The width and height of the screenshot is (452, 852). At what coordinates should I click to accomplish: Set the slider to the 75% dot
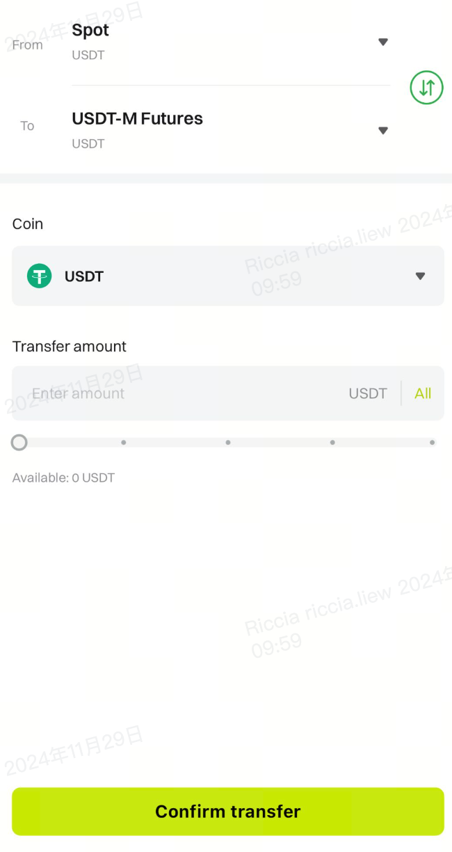pos(332,442)
